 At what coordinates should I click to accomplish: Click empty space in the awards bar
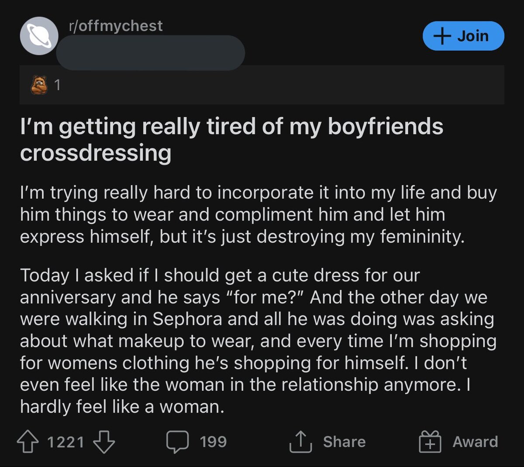coord(284,85)
